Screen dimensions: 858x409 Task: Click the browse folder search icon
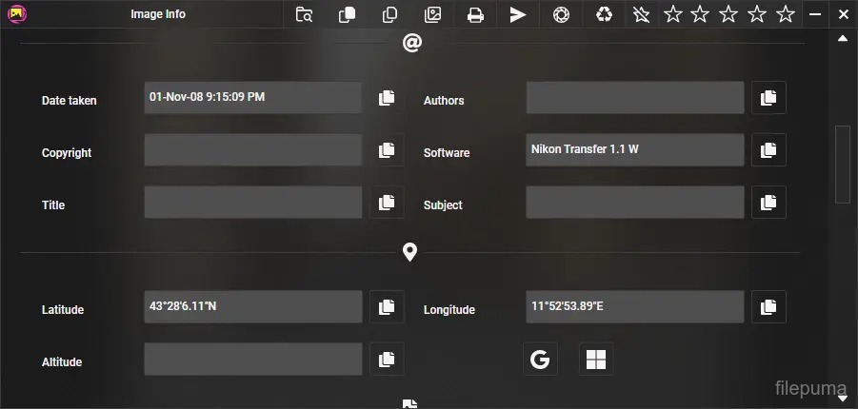pyautogui.click(x=304, y=14)
